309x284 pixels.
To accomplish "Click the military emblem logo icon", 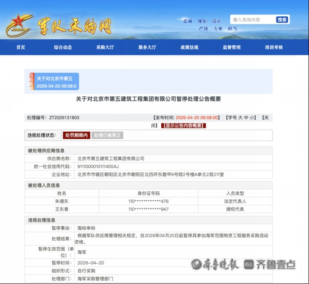I will [19, 26].
